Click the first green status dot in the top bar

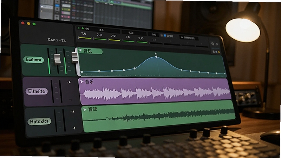(x=79, y=28)
